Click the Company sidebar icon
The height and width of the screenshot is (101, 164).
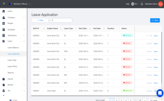(x=4, y=18)
